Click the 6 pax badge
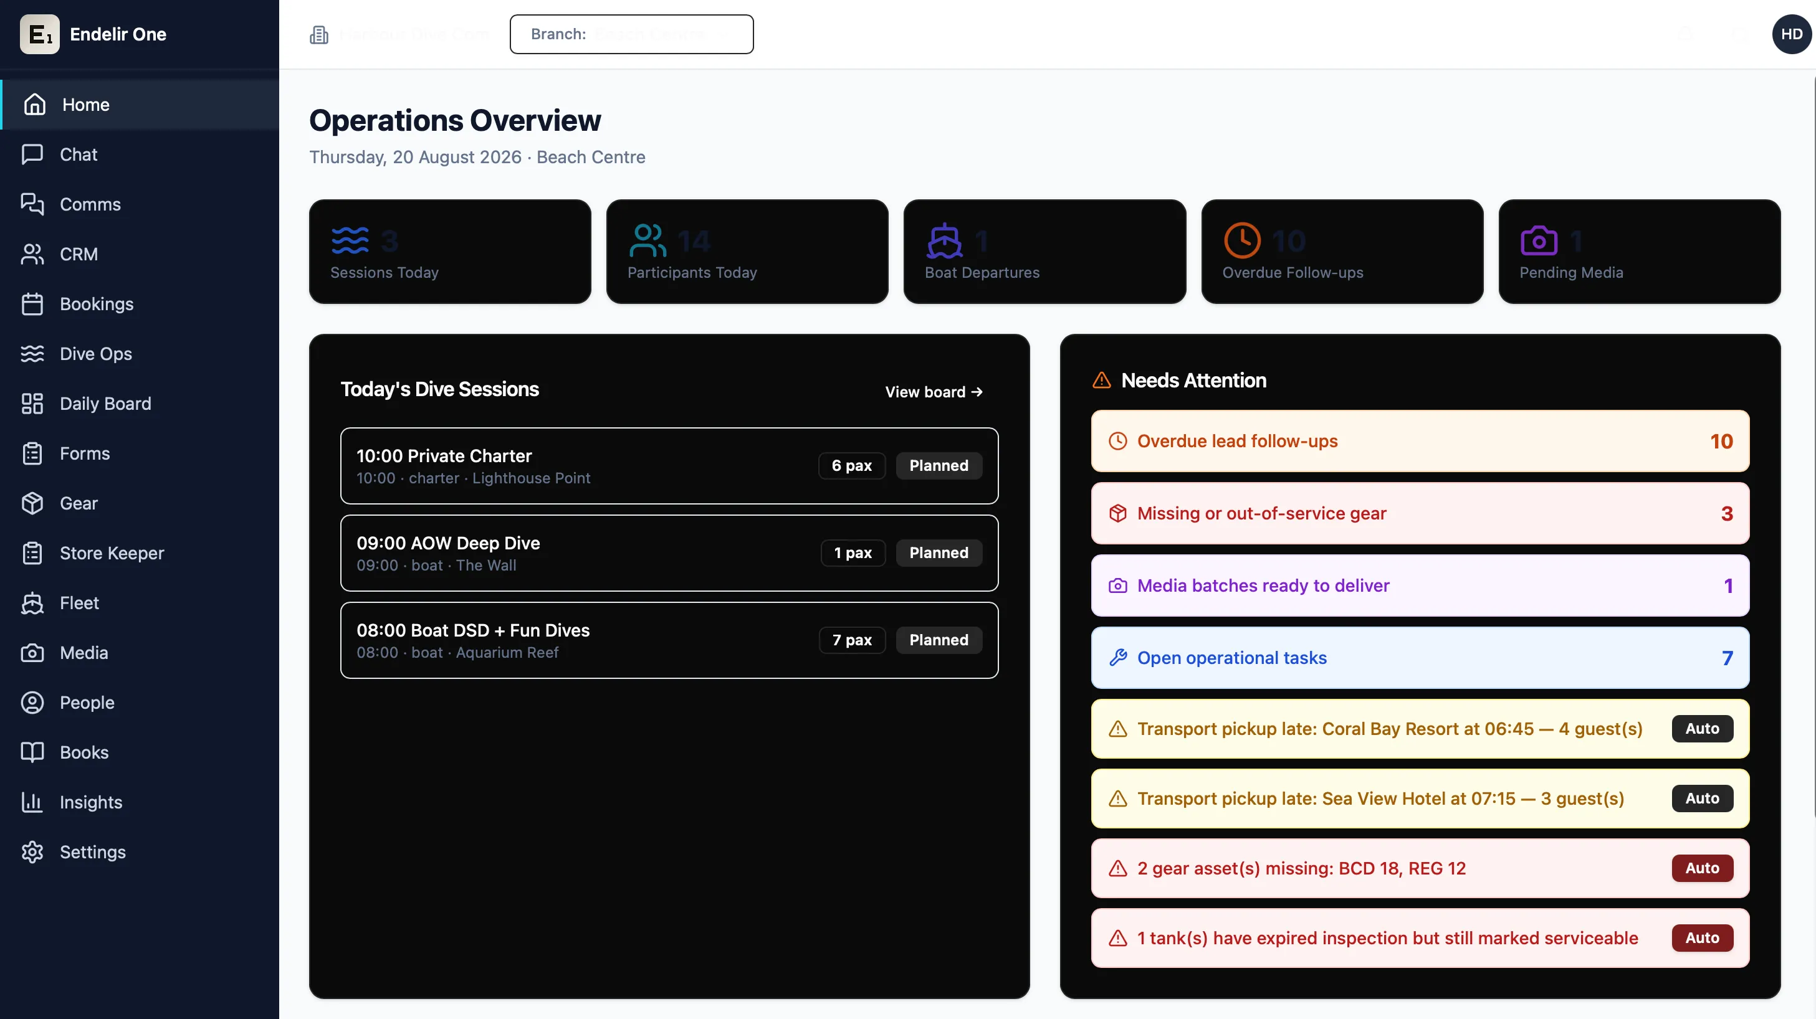 coord(852,466)
